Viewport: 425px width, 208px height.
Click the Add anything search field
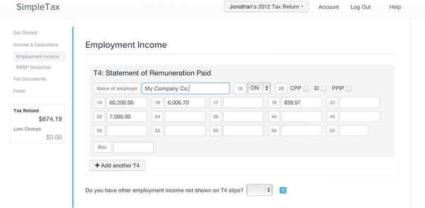[167, 6]
